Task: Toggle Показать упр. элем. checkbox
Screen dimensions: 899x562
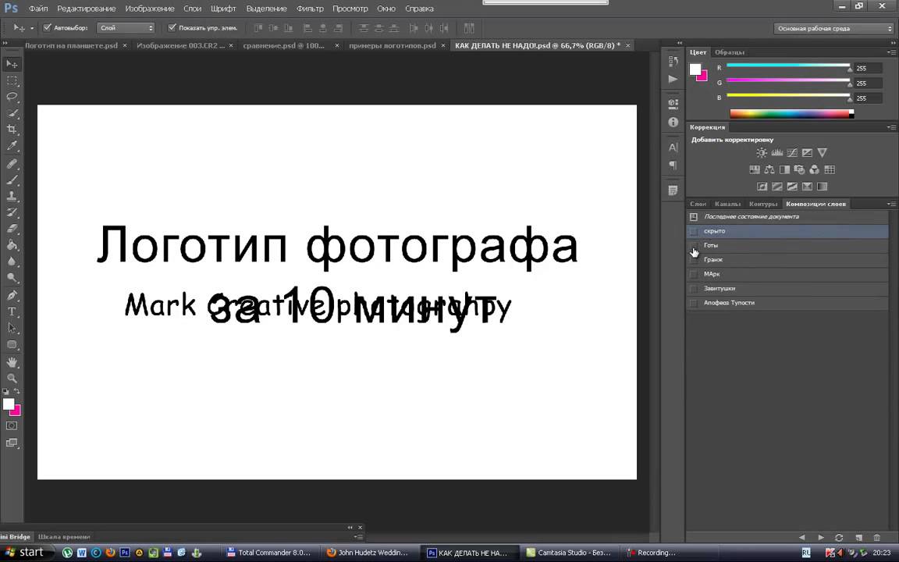Action: pyautogui.click(x=172, y=27)
